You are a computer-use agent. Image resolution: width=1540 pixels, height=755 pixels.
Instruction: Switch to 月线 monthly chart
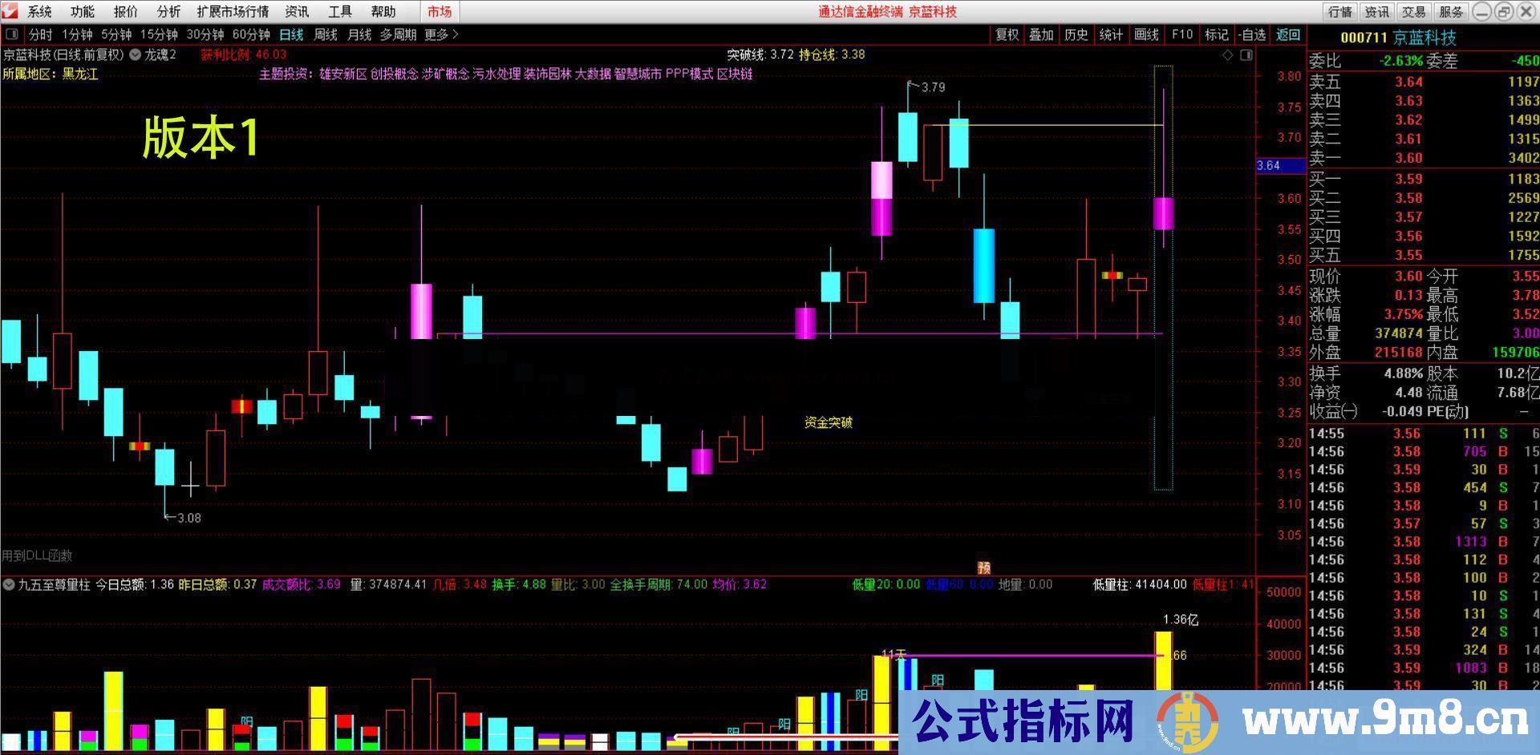click(359, 34)
